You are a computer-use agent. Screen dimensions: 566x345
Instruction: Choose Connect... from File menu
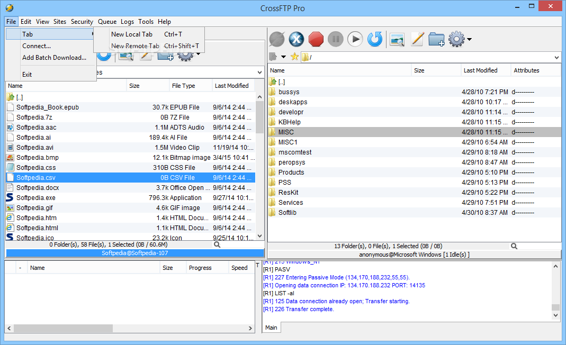[50, 46]
